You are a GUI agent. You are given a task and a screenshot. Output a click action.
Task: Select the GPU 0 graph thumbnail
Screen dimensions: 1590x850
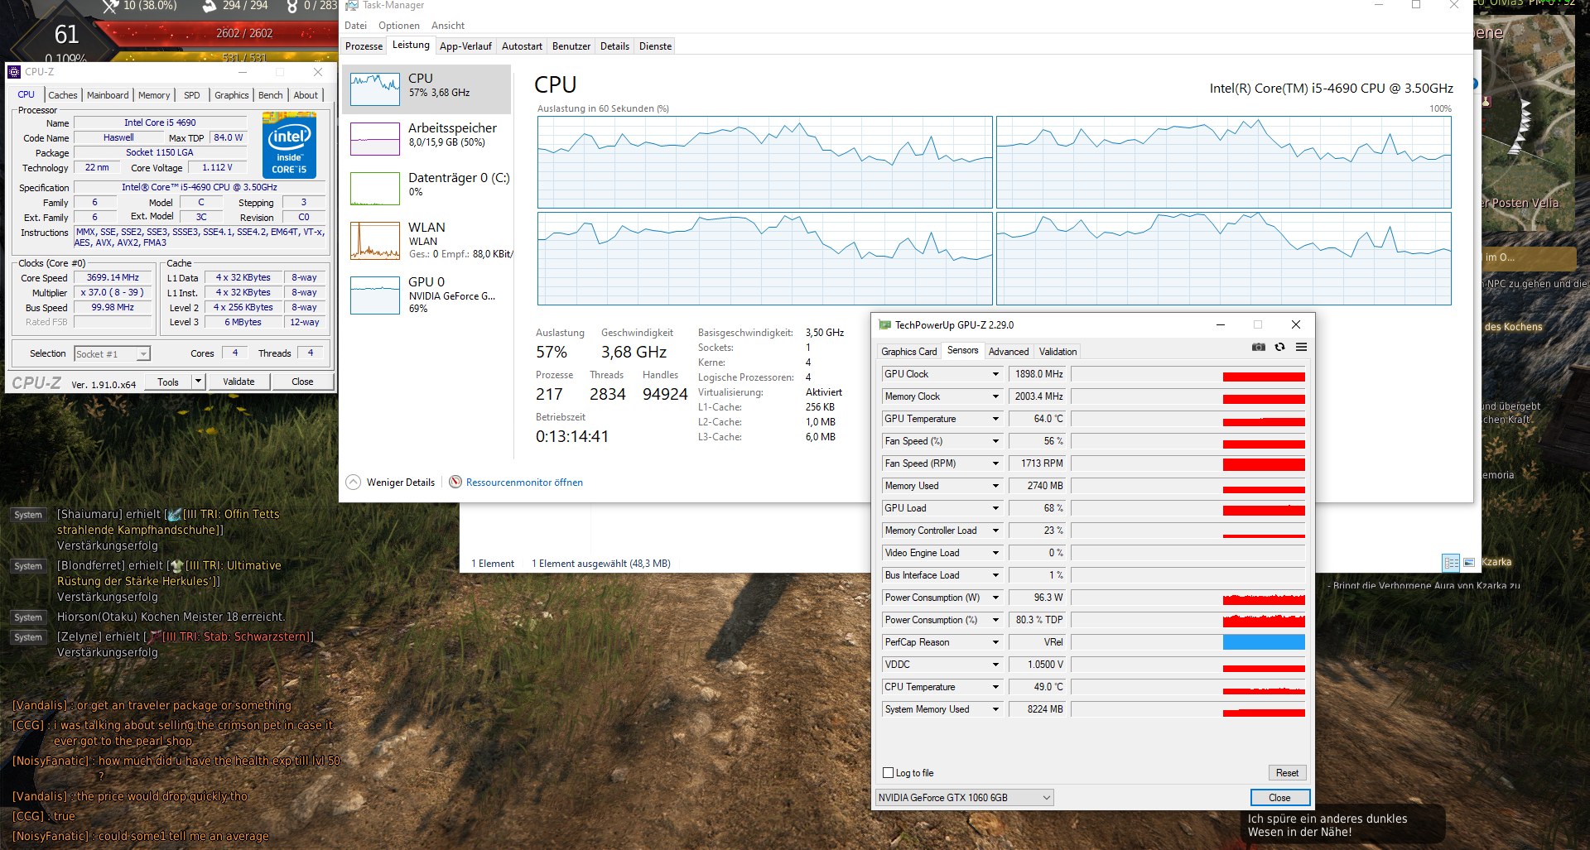point(375,295)
